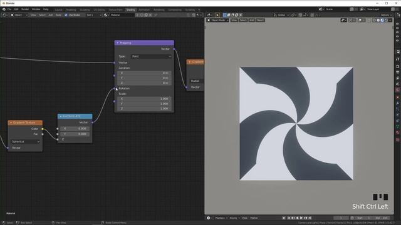The image size is (401, 225).
Task: Open the node editor's editor type selector
Action: point(5,15)
